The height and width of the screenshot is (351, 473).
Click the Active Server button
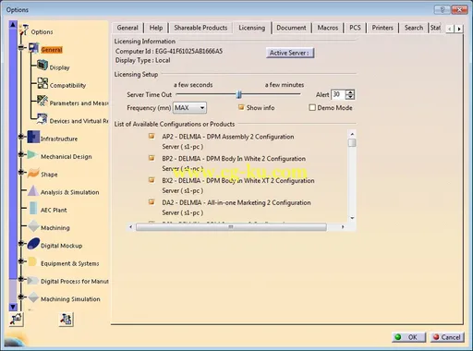click(290, 53)
